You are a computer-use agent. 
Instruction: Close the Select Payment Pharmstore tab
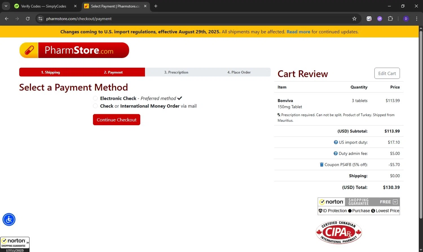coord(145,6)
